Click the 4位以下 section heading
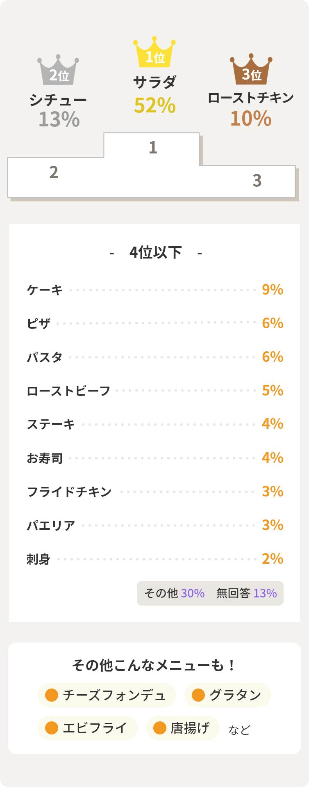The width and height of the screenshot is (309, 787). pos(155,253)
